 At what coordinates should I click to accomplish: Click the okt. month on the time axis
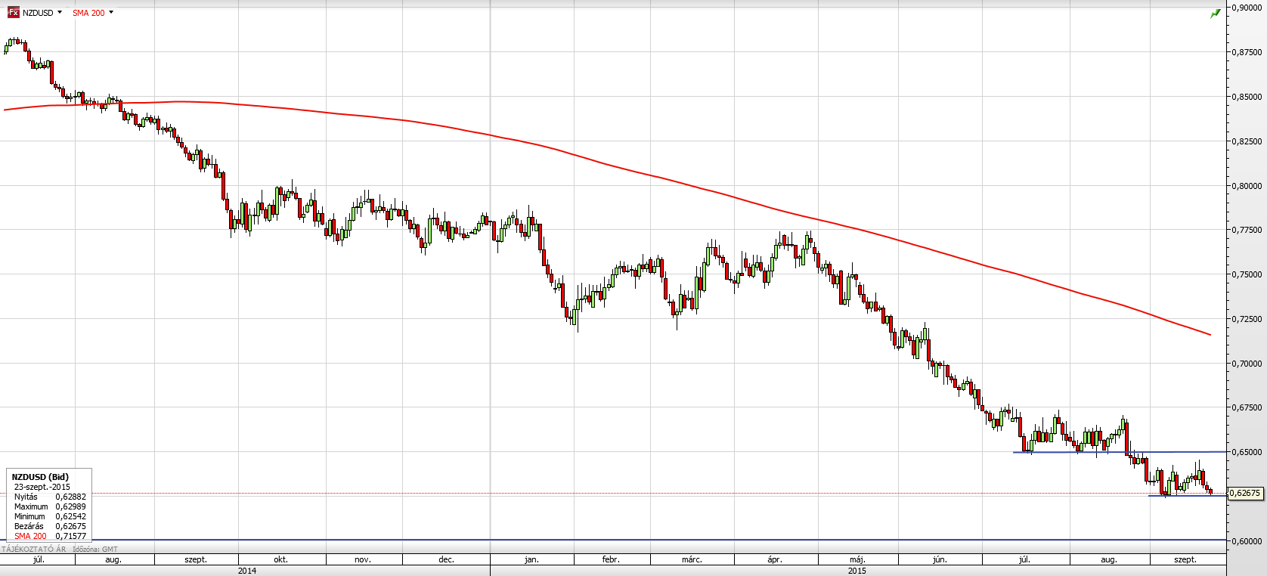coord(280,559)
